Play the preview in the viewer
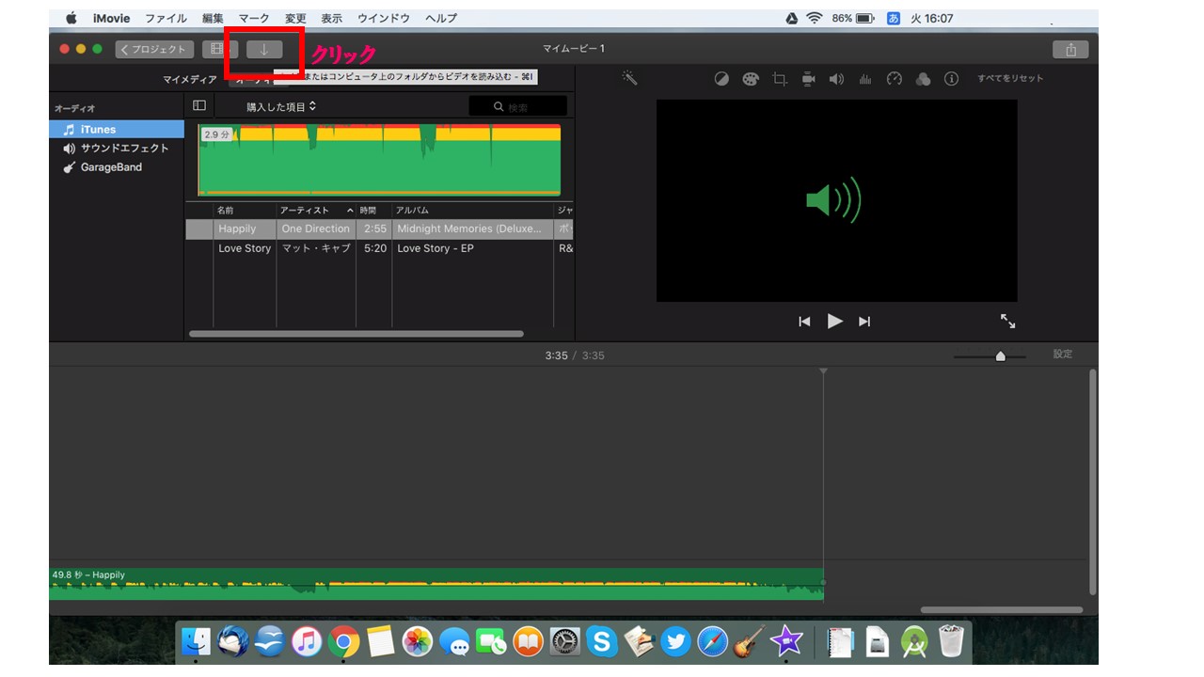The image size is (1204, 677). pos(834,321)
